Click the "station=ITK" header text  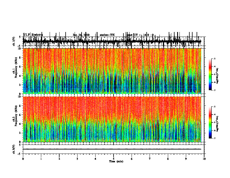point(107,35)
